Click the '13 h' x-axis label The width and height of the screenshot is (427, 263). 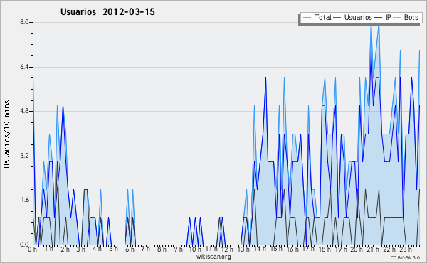coord(243,249)
